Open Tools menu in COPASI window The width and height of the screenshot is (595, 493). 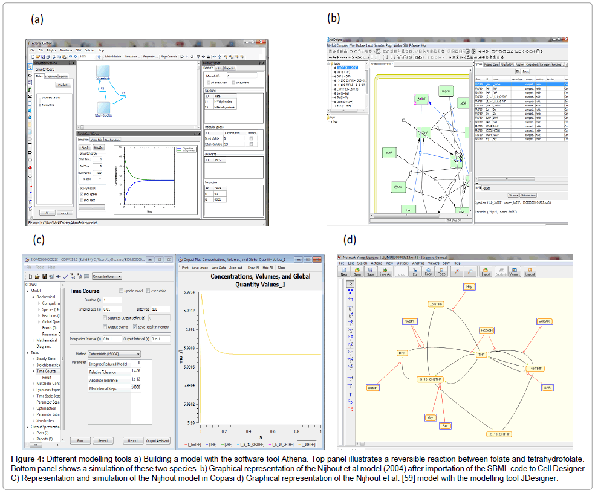tap(40, 268)
